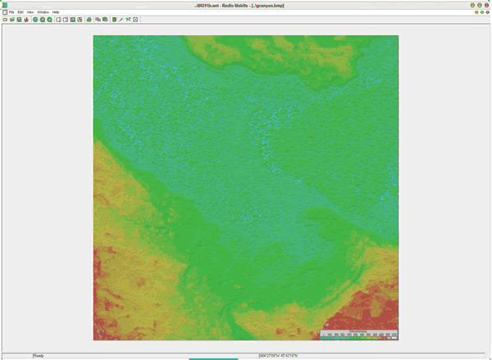Open the View menu

[x=30, y=12]
